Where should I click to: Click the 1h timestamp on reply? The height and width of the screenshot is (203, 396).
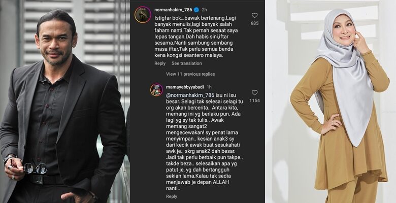(209, 87)
